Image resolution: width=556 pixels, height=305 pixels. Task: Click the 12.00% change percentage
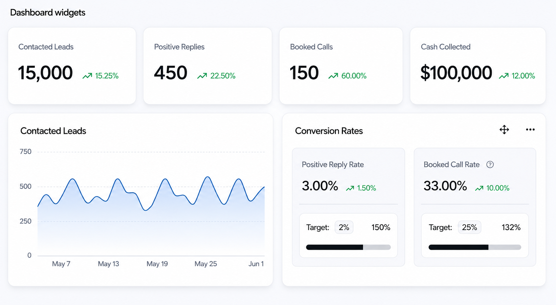point(523,76)
